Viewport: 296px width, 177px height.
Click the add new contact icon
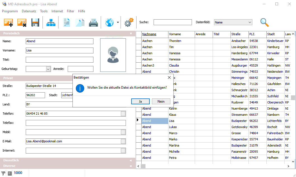[8, 22]
